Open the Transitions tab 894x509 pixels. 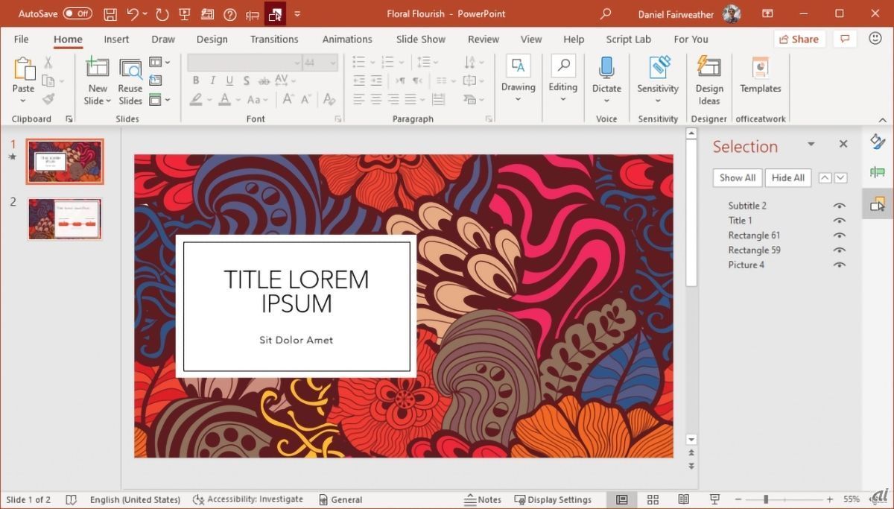coord(274,39)
